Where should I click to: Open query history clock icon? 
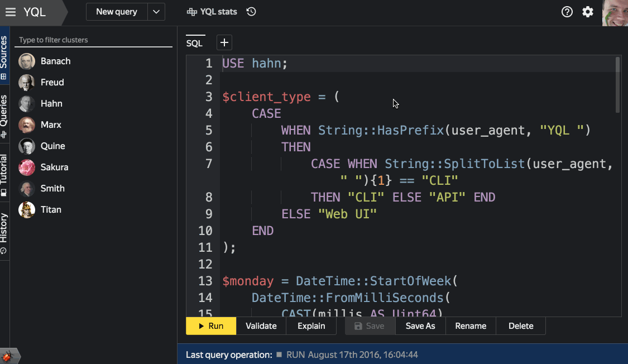click(x=251, y=12)
